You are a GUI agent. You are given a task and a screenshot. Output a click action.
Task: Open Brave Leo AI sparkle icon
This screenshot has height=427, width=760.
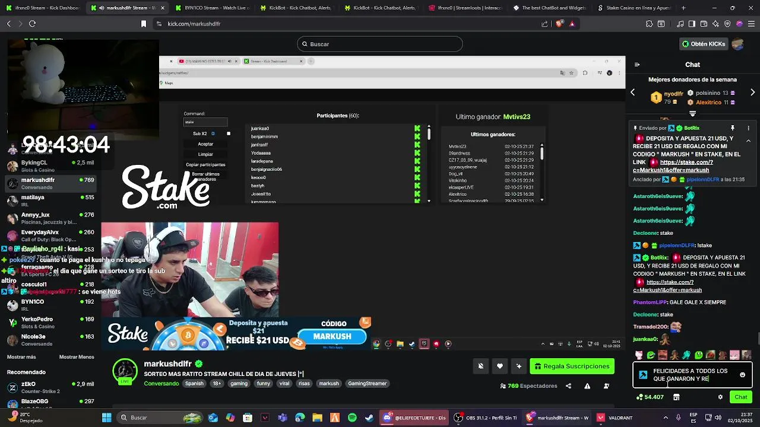(x=716, y=24)
